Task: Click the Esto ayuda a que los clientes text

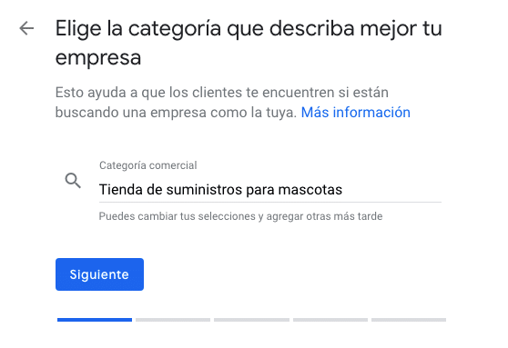Action: (221, 93)
